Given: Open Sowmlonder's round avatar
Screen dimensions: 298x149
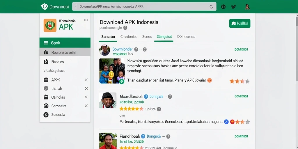Looking at the screenshot, I should [x=104, y=50].
